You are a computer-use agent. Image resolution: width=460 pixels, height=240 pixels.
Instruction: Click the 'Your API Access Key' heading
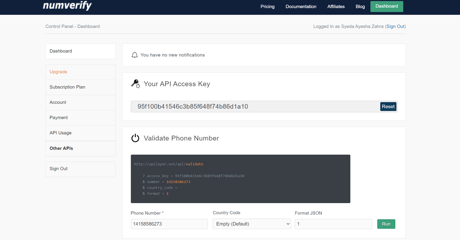coord(177,84)
